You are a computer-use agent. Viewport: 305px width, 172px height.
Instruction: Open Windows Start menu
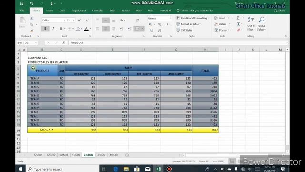20,169
